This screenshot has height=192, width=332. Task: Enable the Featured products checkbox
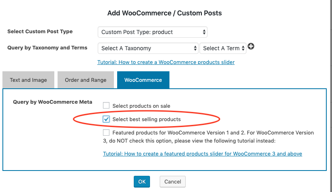pyautogui.click(x=106, y=132)
